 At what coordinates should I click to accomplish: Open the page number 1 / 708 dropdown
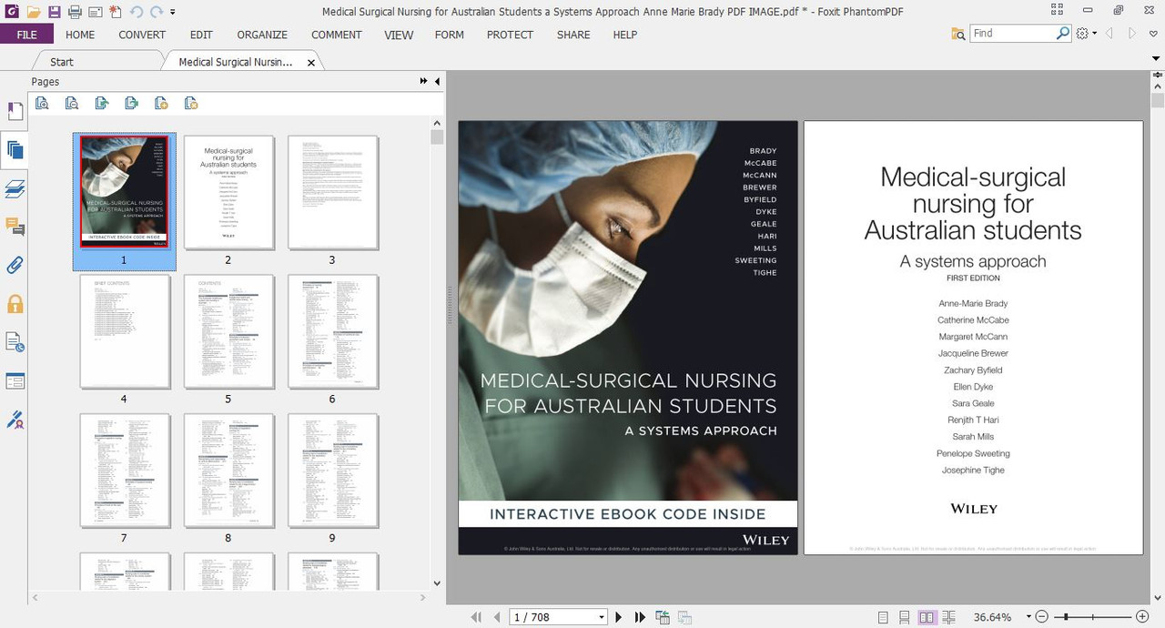coord(602,617)
